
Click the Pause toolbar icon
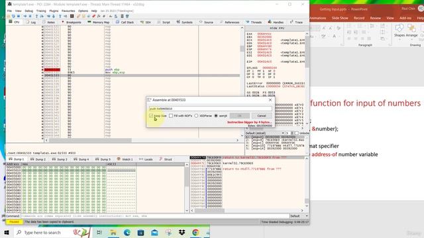[x=30, y=16]
